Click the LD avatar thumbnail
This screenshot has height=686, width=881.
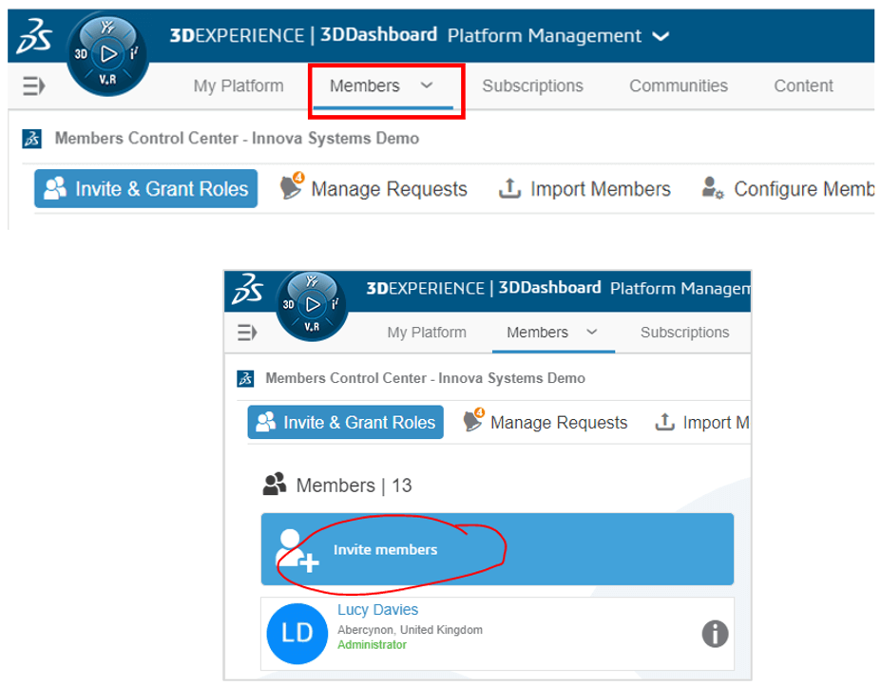pos(297,633)
